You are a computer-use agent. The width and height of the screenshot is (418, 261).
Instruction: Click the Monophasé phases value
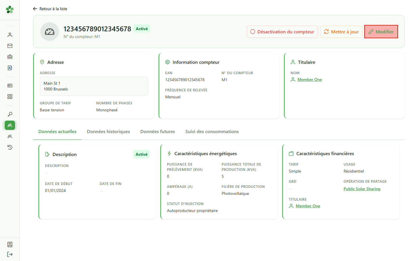(107, 110)
